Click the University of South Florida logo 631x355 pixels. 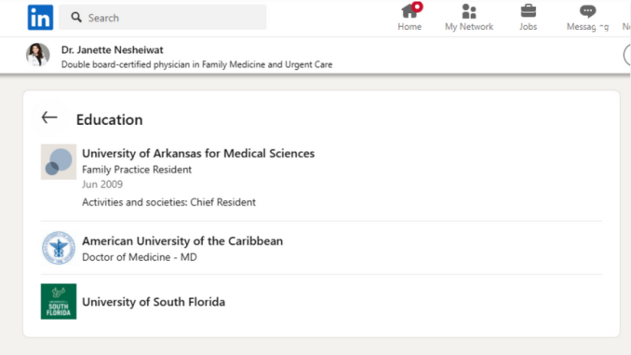pos(59,301)
